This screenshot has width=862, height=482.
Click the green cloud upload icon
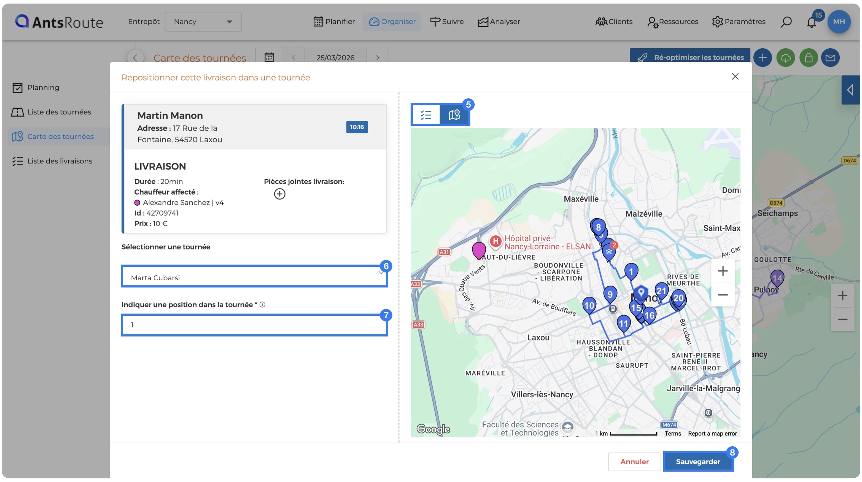pyautogui.click(x=785, y=58)
